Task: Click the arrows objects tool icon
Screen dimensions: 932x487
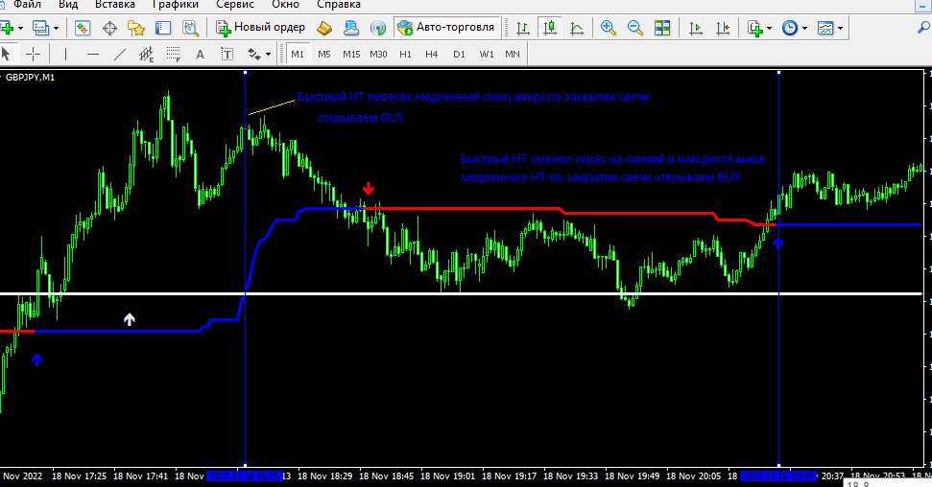Action: click(x=253, y=54)
